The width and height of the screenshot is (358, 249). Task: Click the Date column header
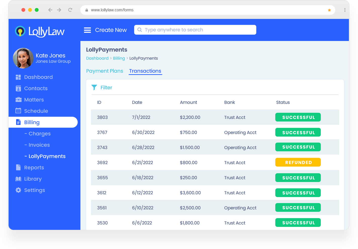[137, 102]
